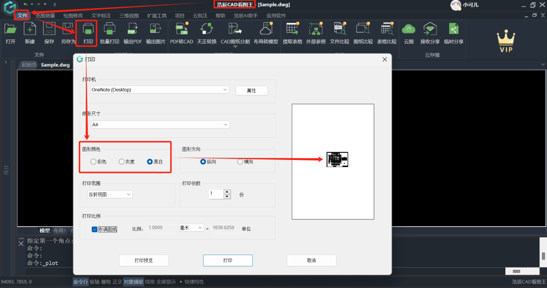Select the 灰度 grayscale radio button
Viewport: 547px width, 288px height.
tap(122, 161)
